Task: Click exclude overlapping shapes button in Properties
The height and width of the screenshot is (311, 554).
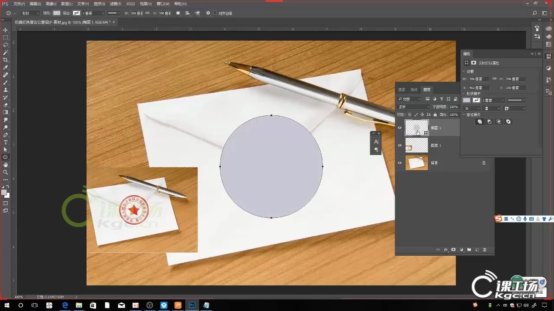Action: (508, 122)
